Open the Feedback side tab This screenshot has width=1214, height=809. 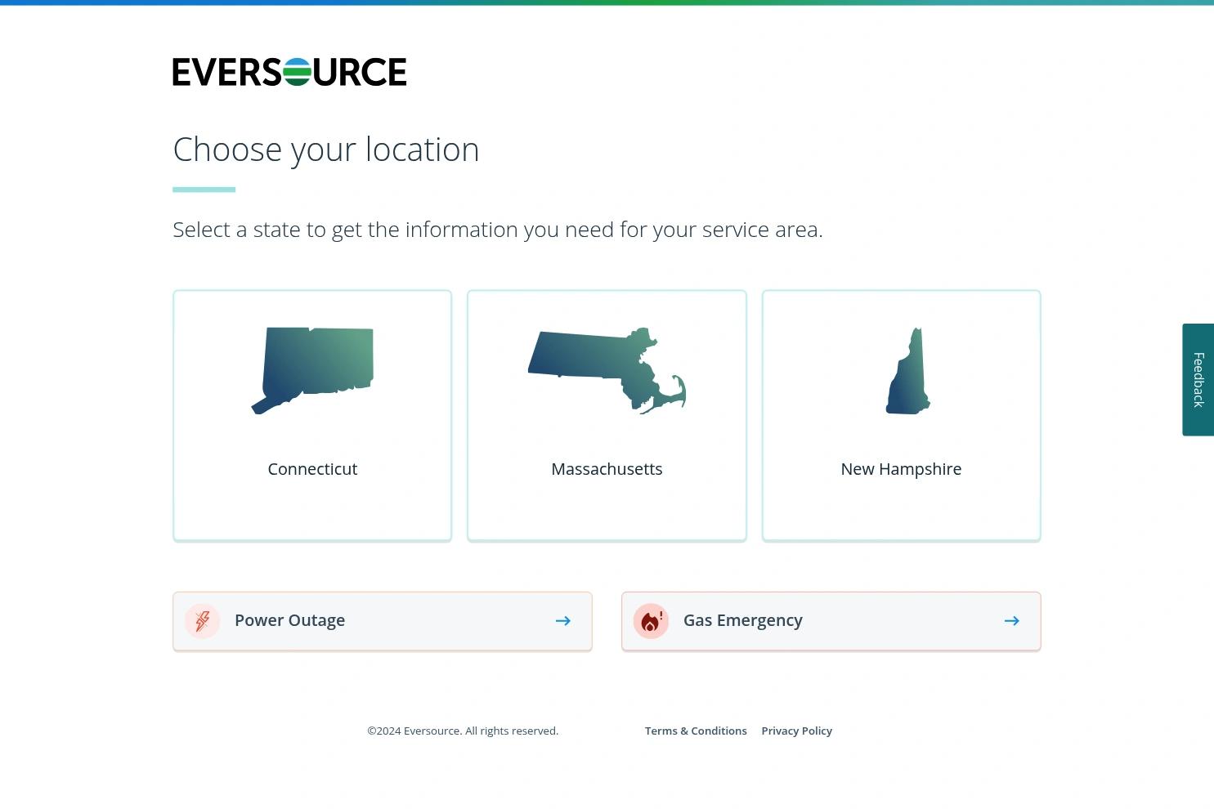point(1198,379)
